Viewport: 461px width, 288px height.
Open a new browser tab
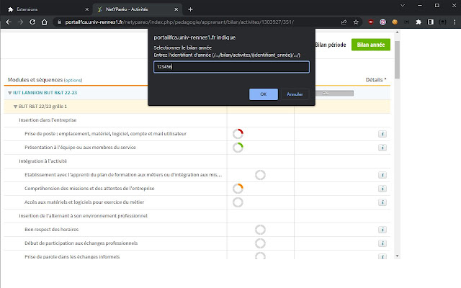pos(190,9)
